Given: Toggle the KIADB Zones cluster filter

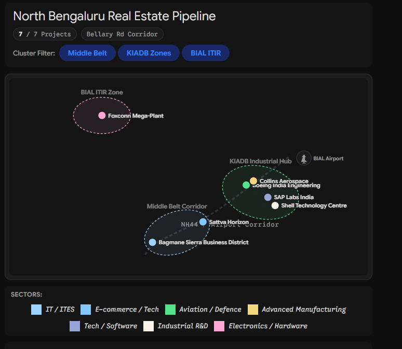Looking at the screenshot, I should click(149, 53).
